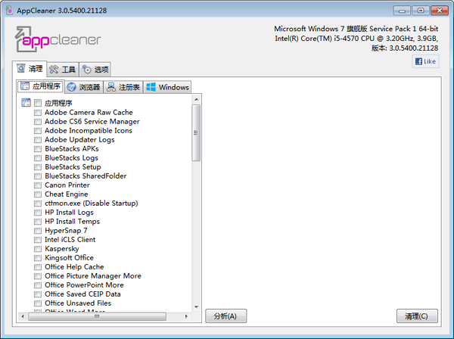Click the list's scroll up arrow
Viewport: 454px width, 339px height.
[x=196, y=100]
